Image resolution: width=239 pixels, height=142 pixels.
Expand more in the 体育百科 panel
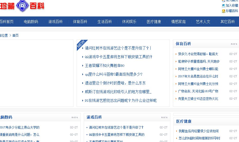click(234, 44)
